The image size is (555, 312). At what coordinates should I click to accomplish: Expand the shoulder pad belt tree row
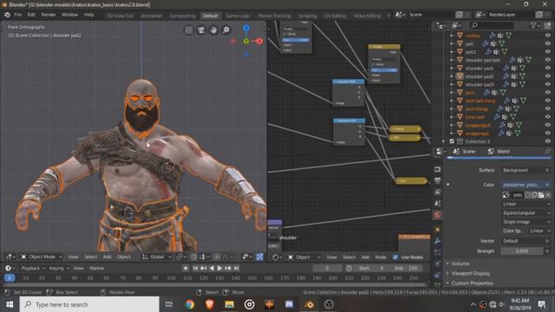(452, 60)
